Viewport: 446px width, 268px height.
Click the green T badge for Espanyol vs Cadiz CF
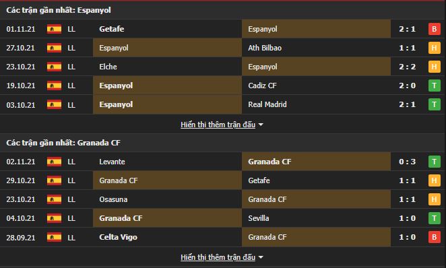(x=434, y=86)
